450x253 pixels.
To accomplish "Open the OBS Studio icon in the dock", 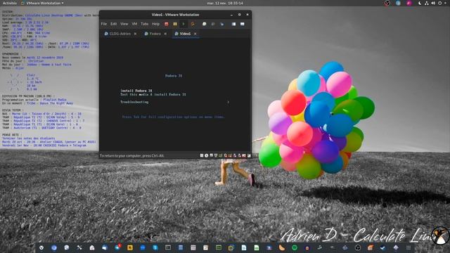I will point(358,247).
